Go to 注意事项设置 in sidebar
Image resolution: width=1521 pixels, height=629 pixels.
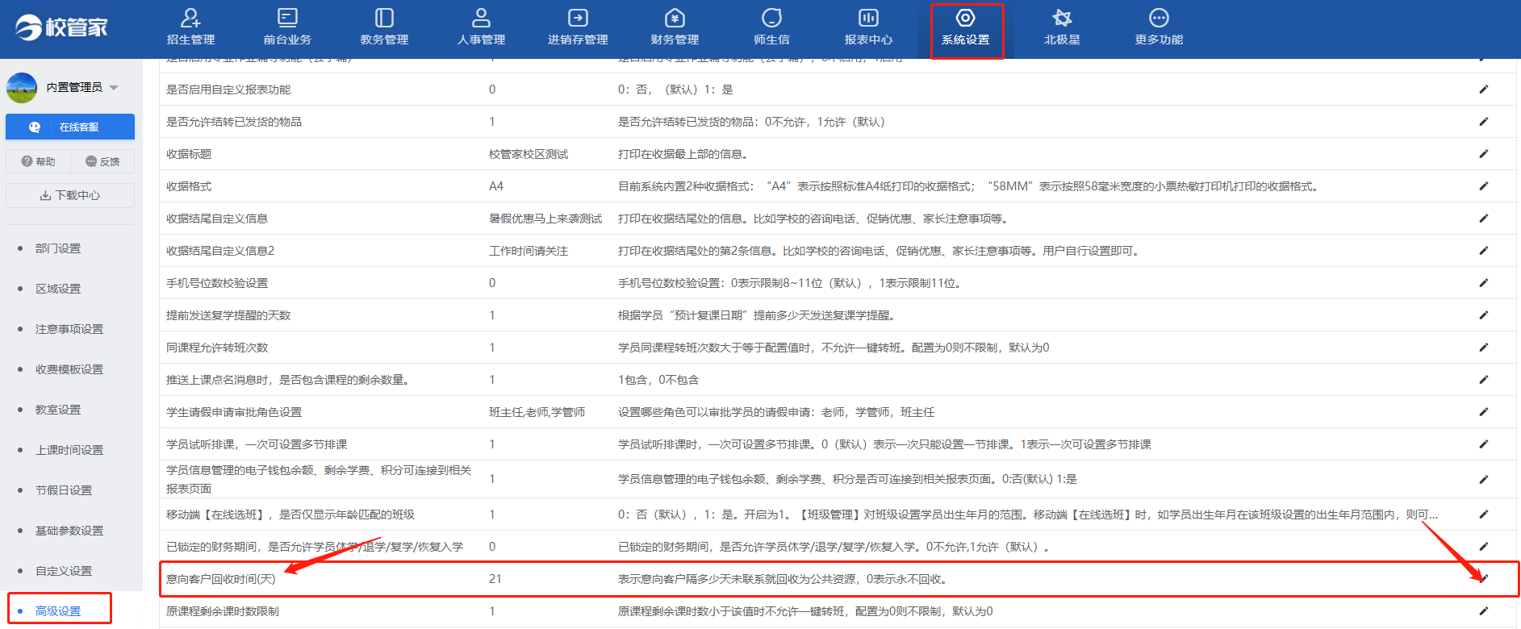[69, 329]
